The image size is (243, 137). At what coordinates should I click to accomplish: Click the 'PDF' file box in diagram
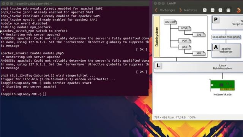coord(185,41)
